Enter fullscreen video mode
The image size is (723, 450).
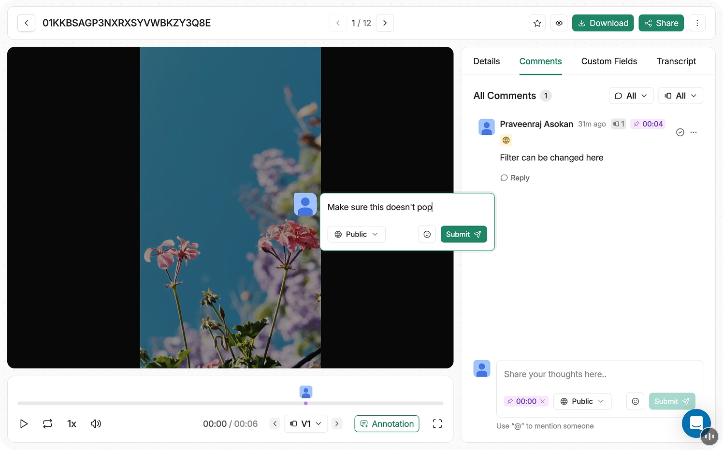(x=437, y=424)
